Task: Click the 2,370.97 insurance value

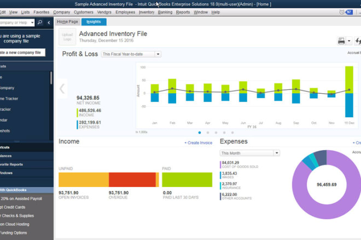Action: click(229, 184)
